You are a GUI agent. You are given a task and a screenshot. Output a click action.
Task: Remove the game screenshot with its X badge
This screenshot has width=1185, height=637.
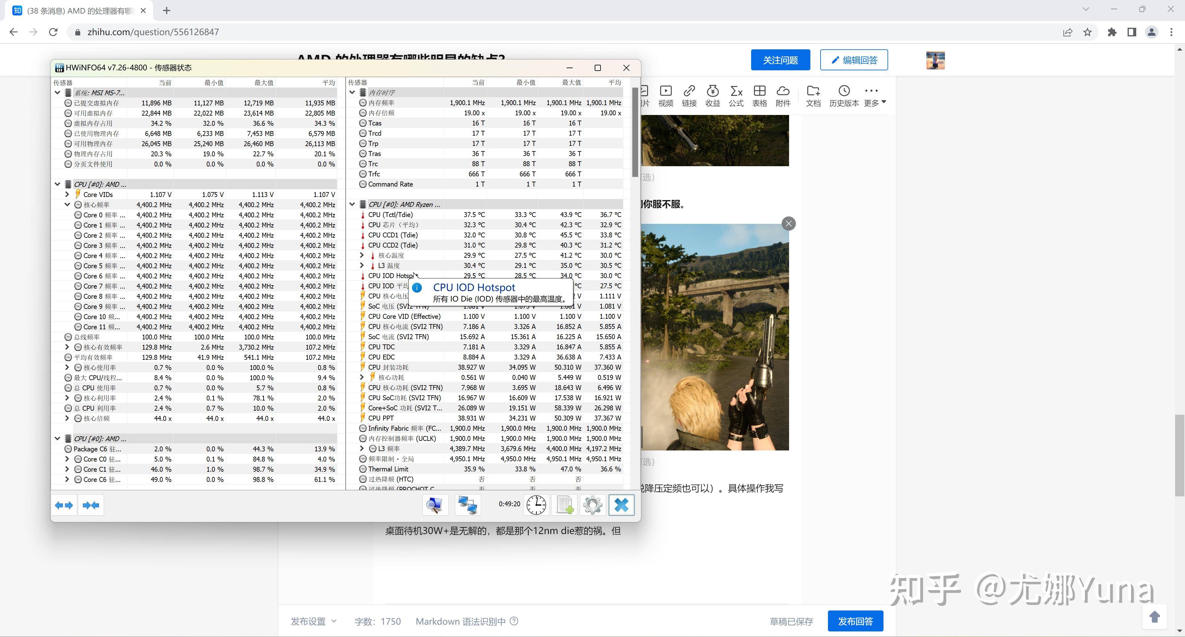(x=788, y=224)
